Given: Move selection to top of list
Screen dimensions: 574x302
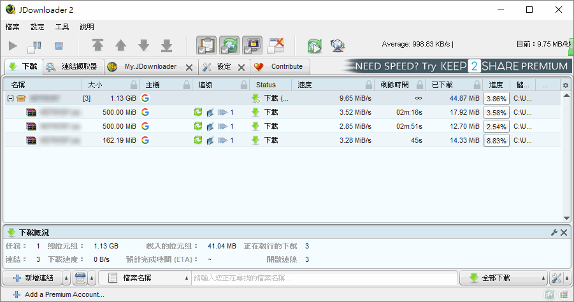Looking at the screenshot, I should click(97, 45).
